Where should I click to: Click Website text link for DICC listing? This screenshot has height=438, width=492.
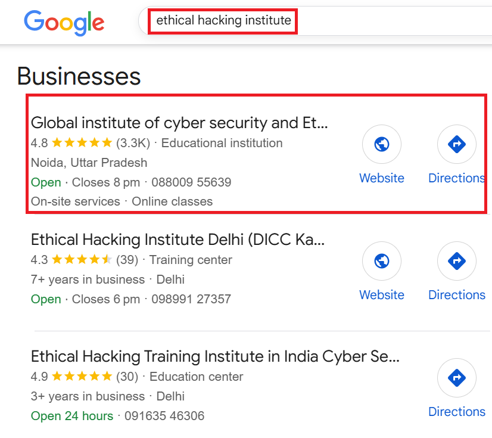click(x=382, y=295)
